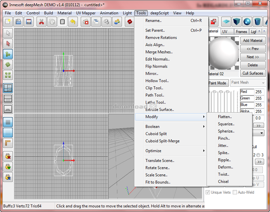Click the two-people group toolbar icon
Screen dimensions: 270x212
point(117,22)
